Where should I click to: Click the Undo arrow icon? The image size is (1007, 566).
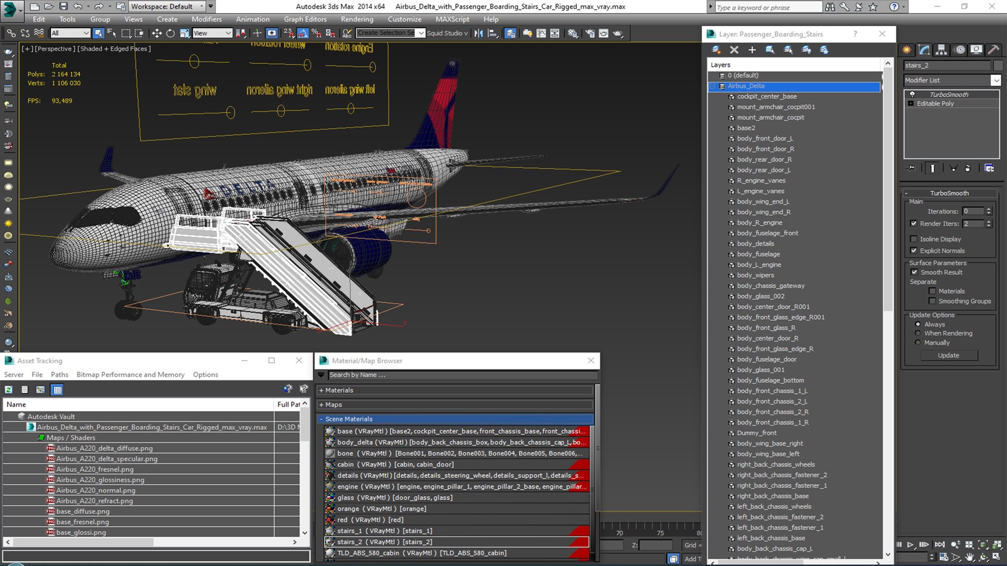(x=78, y=6)
